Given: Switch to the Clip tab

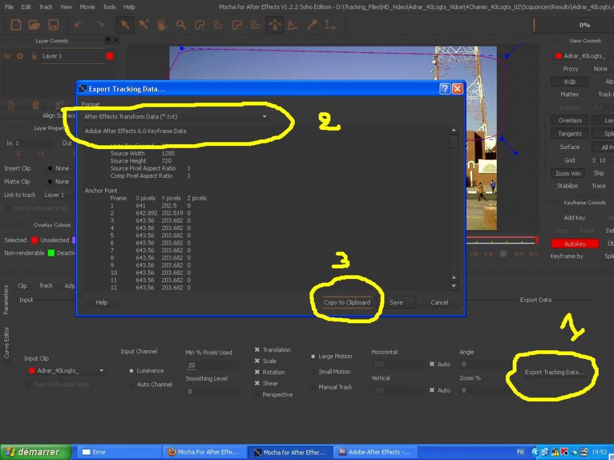Looking at the screenshot, I should point(22,286).
